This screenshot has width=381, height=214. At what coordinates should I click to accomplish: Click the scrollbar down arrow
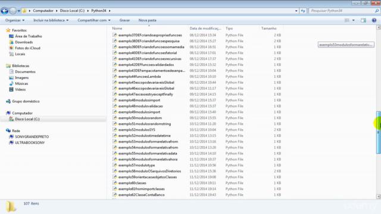click(379, 197)
